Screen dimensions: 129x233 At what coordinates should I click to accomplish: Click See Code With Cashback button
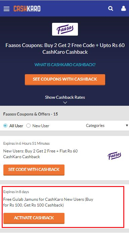point(34,170)
